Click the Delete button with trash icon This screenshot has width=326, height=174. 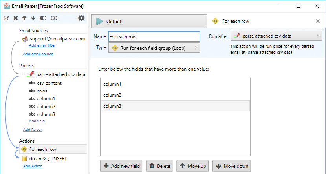point(159,166)
